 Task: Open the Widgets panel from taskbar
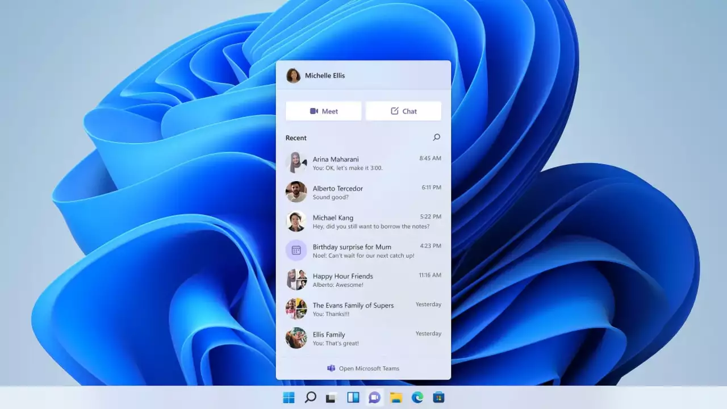pos(353,398)
